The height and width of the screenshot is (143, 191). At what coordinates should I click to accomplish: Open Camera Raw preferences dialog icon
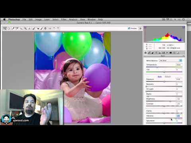click(50, 28)
